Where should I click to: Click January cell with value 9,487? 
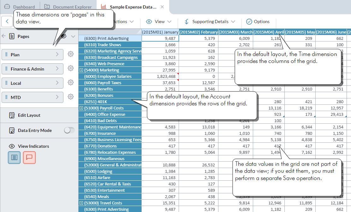tap(160, 38)
